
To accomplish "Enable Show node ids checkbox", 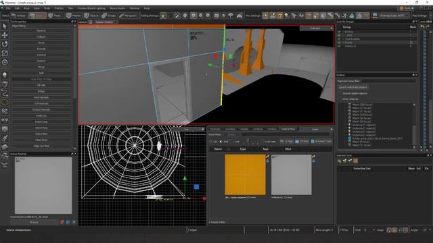I will [x=340, y=99].
